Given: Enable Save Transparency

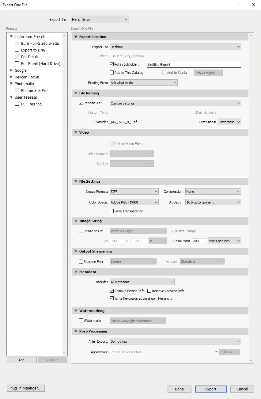Looking at the screenshot, I should pos(112,211).
